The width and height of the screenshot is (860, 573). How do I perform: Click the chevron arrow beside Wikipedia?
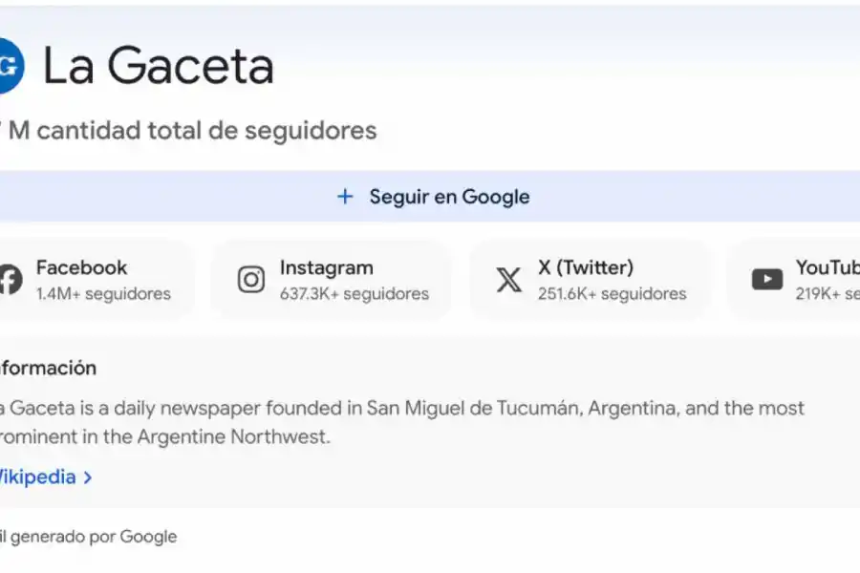click(x=87, y=477)
